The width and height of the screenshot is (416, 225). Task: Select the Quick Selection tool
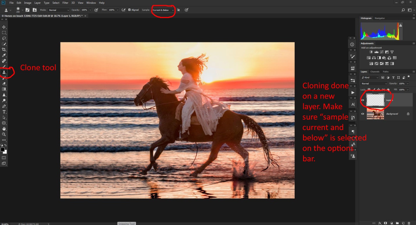[4, 44]
